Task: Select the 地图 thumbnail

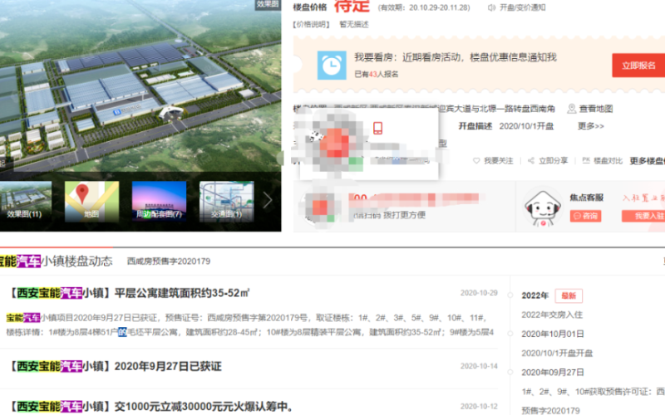Action: point(91,202)
